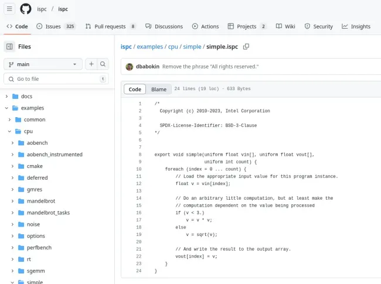Open the Projects tab
This screenshot has width=381, height=284.
click(x=247, y=26)
